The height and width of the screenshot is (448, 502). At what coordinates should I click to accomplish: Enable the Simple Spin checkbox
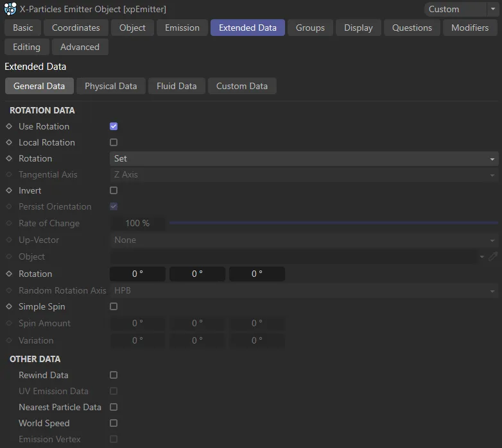[114, 306]
